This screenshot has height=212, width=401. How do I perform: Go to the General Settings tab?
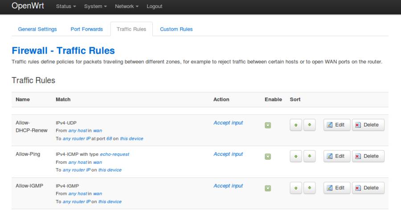click(37, 29)
